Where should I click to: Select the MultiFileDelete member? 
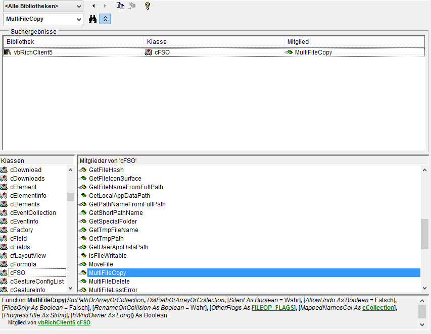click(x=109, y=282)
